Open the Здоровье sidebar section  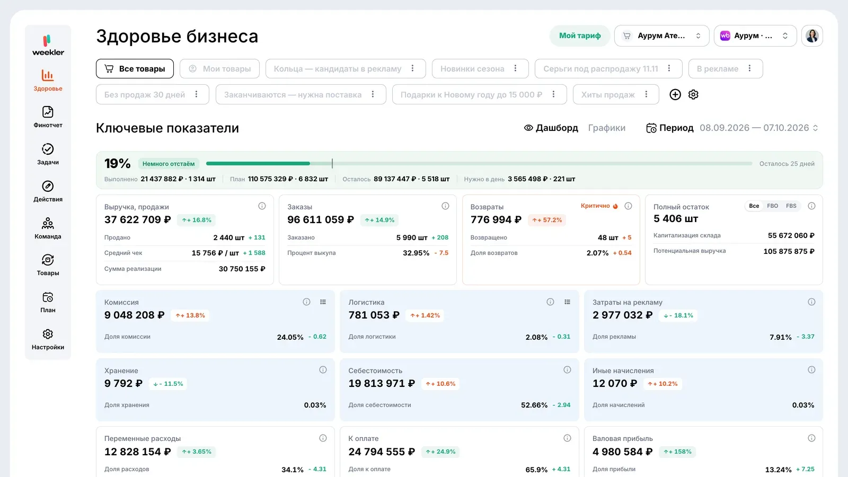click(x=48, y=81)
